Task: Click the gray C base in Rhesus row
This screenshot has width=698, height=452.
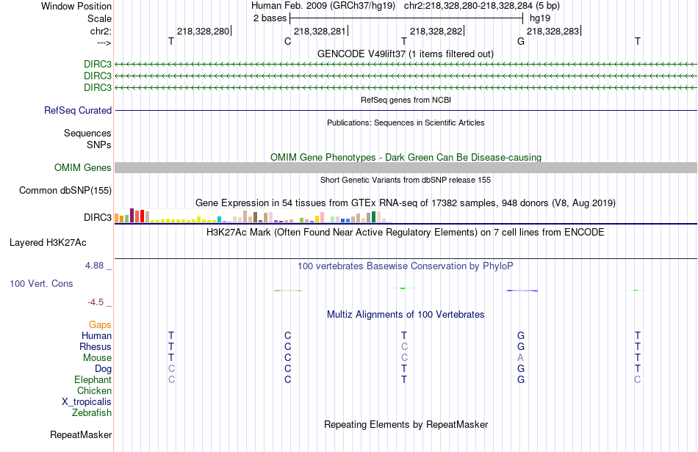Action: pyautogui.click(x=404, y=346)
